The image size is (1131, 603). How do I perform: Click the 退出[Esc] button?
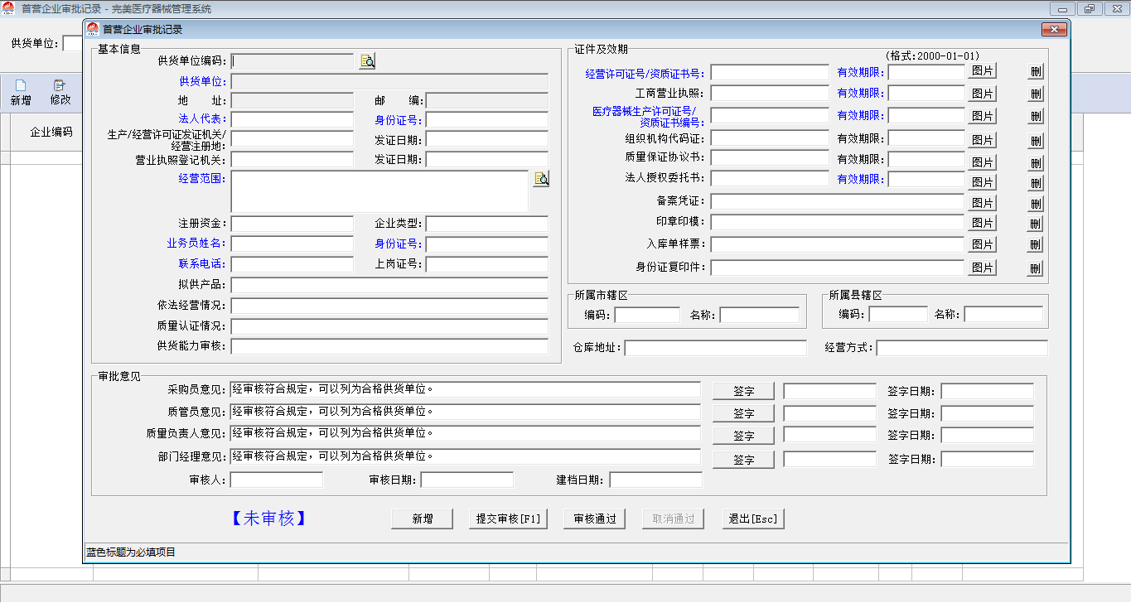pos(752,519)
